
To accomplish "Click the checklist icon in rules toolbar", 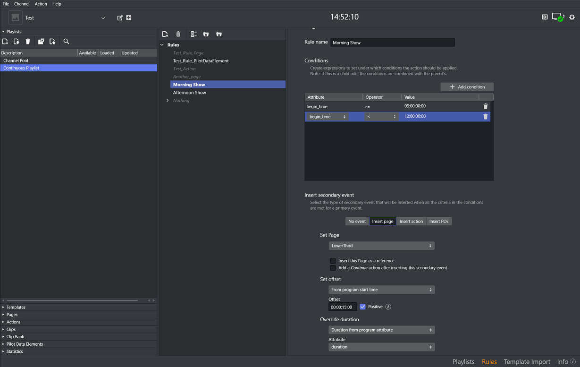I will tap(194, 34).
